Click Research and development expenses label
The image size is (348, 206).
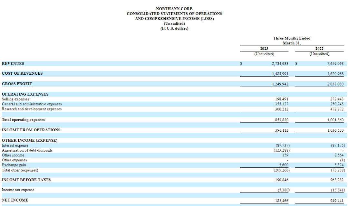32,109
